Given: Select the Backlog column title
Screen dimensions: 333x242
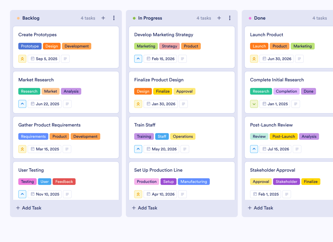Looking at the screenshot, I should [31, 18].
